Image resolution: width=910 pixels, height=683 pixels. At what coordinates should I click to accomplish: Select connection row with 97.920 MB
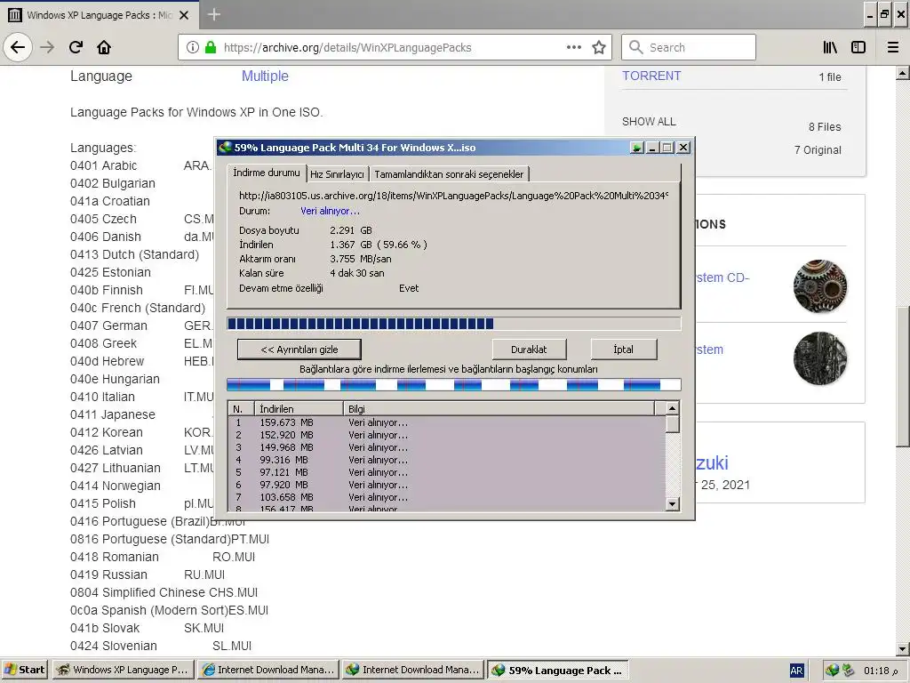point(447,485)
